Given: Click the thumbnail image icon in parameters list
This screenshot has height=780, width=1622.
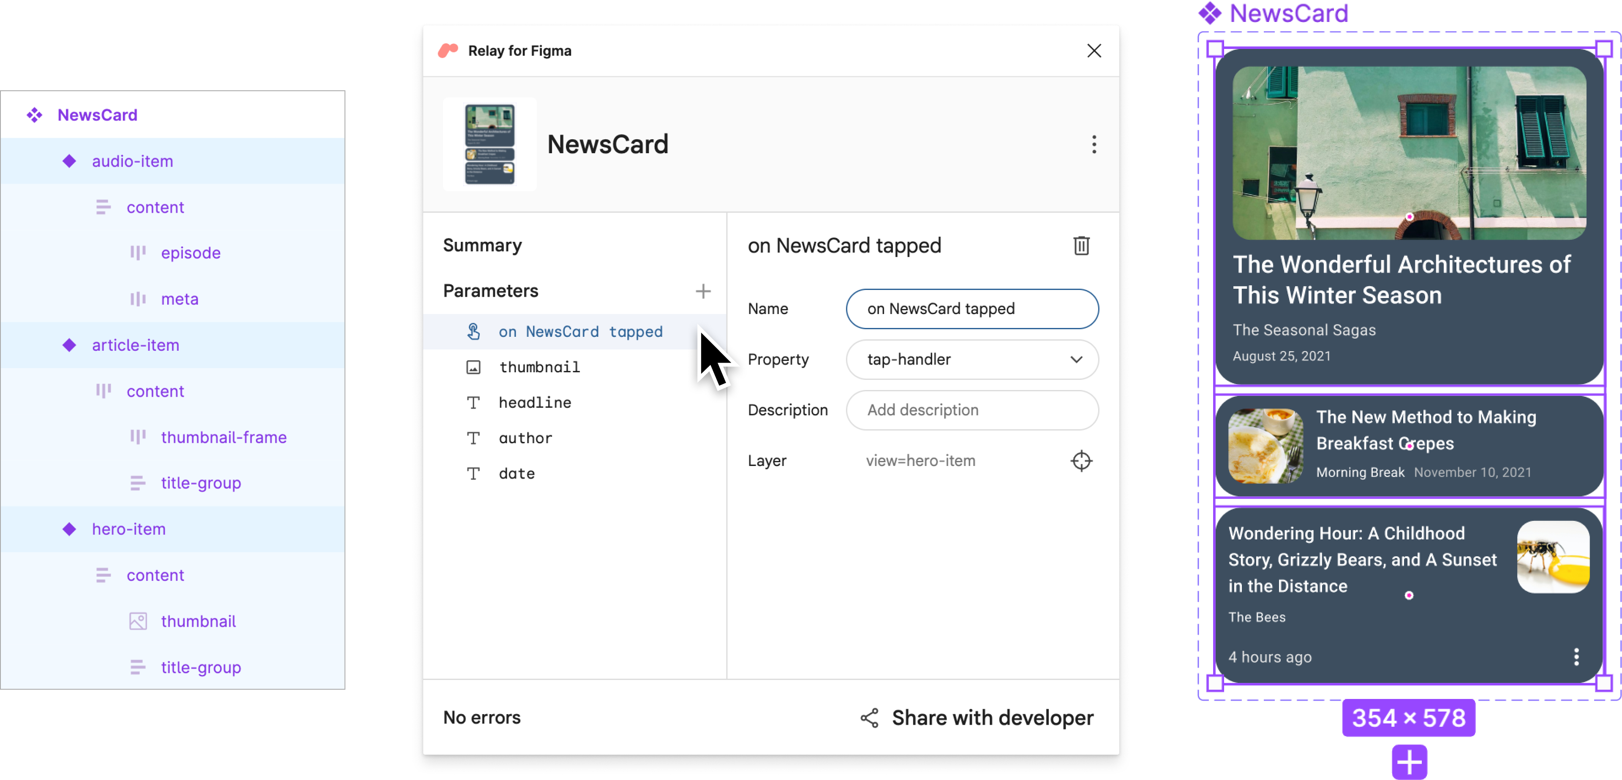Looking at the screenshot, I should (x=474, y=367).
